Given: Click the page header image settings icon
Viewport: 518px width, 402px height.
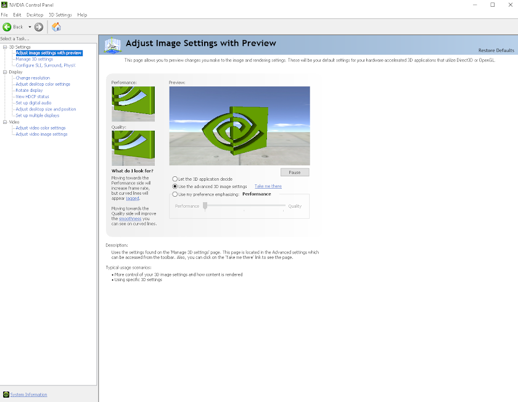Looking at the screenshot, I should (x=113, y=45).
